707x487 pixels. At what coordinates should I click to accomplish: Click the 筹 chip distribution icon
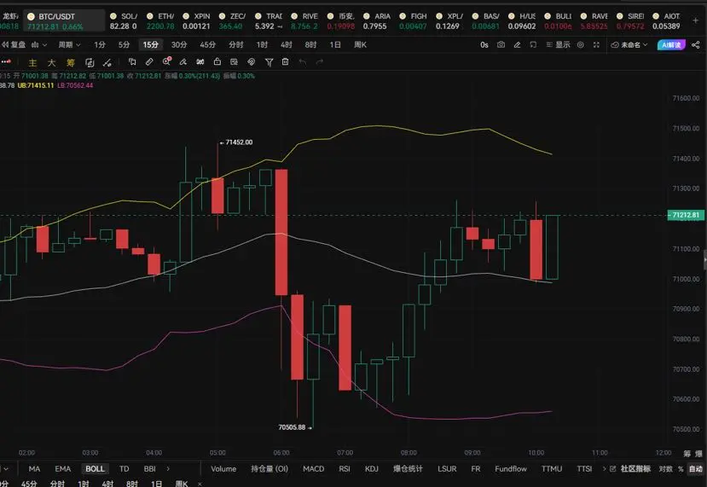coord(70,62)
